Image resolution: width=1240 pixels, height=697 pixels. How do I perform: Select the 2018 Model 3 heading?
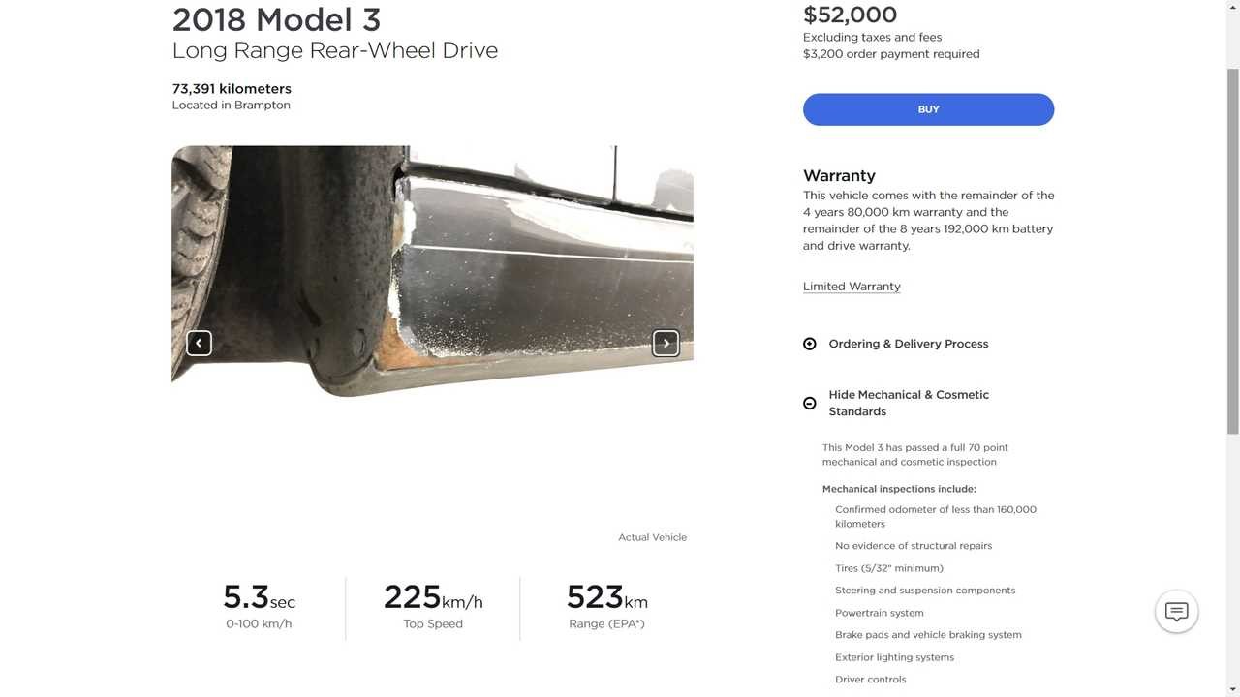tap(276, 19)
